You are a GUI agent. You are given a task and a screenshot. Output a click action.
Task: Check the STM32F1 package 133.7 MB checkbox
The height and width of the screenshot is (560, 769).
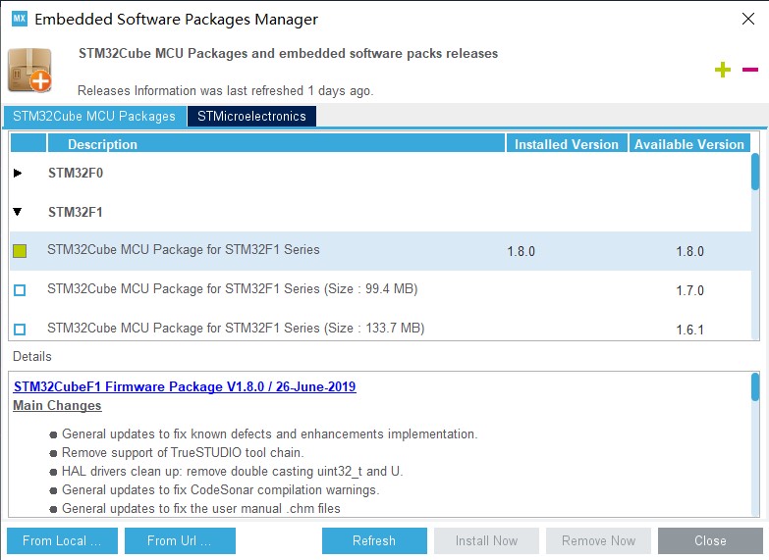point(20,330)
